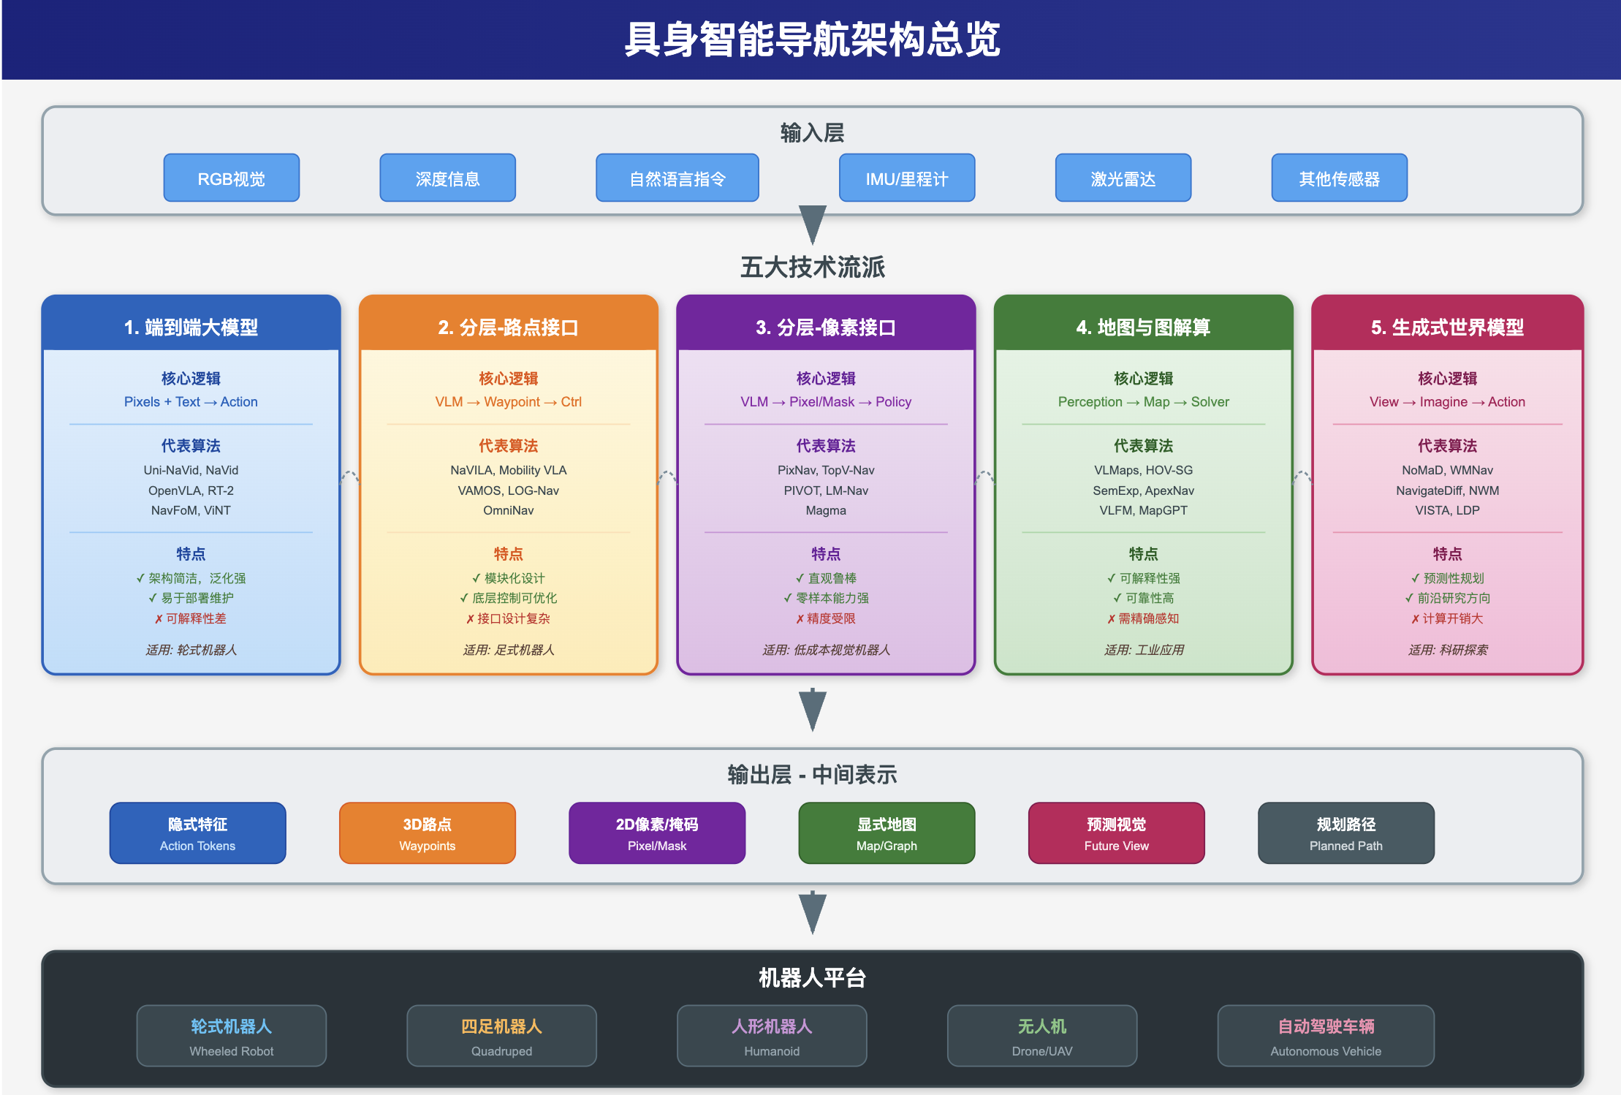The width and height of the screenshot is (1621, 1095).
Task: Click the Uni-NaVid, NaVid line
Action: click(x=191, y=470)
